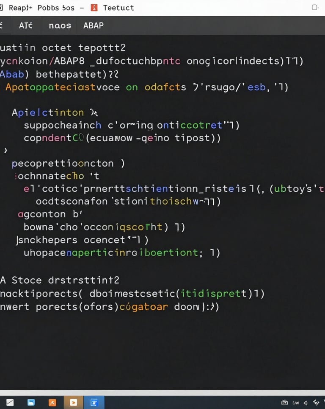Open the ABAP tab

click(x=93, y=25)
